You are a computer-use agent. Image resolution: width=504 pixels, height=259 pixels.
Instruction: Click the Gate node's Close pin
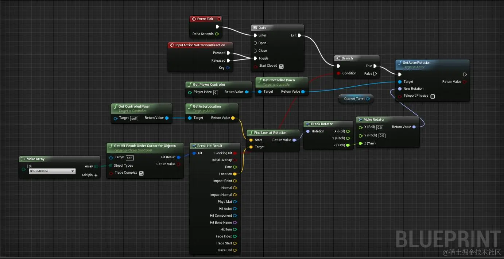pos(255,51)
